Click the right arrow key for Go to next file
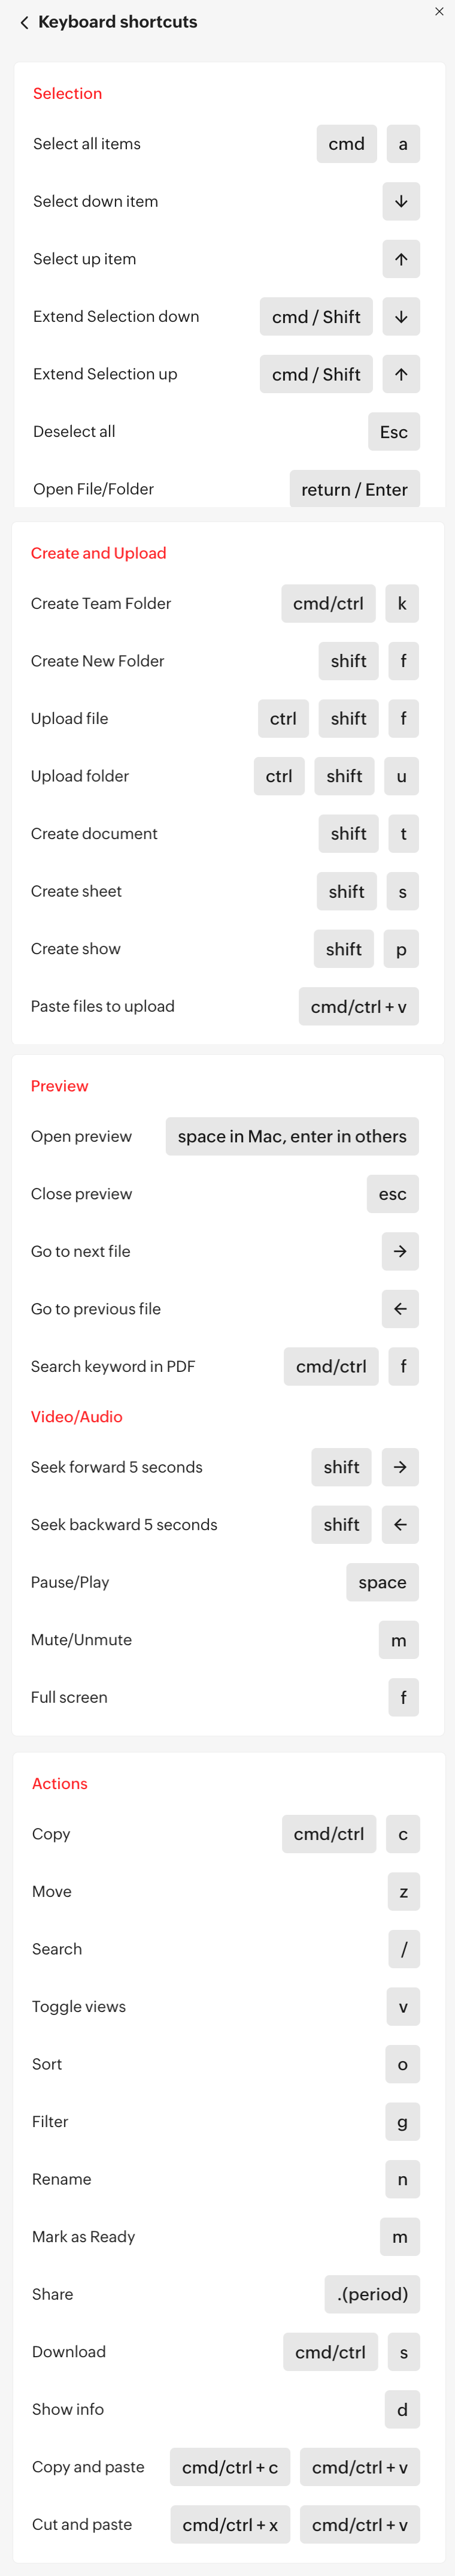Viewport: 455px width, 2576px height. [400, 1251]
